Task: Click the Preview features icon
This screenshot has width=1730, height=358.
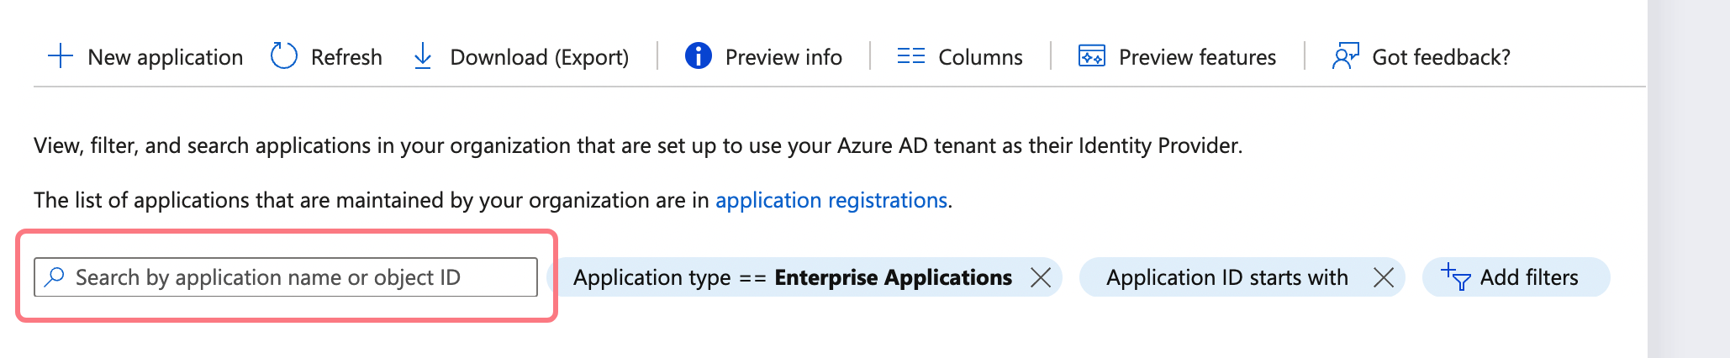Action: pos(1091,56)
